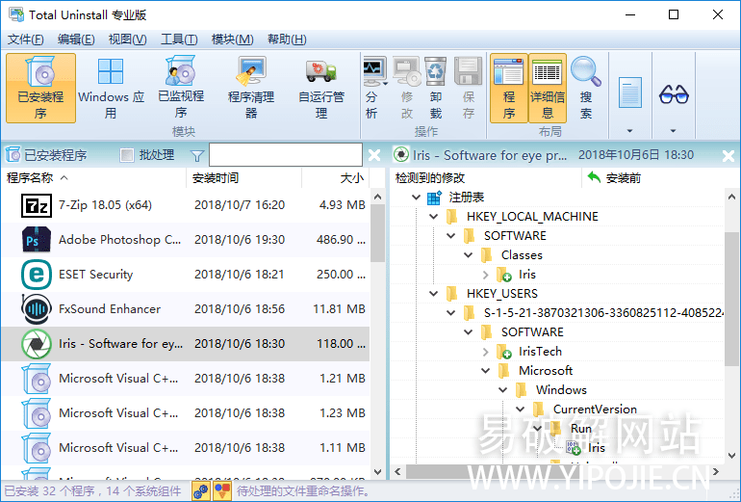Collapse the 注册表 registry node
This screenshot has width=741, height=502.
click(x=417, y=198)
